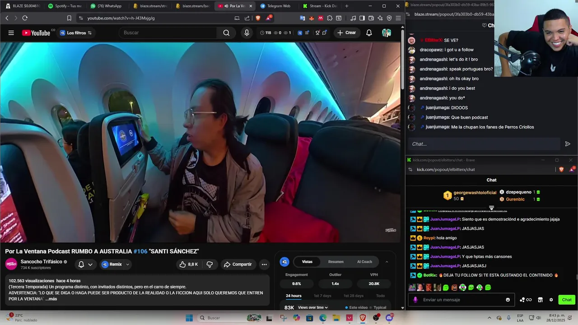Open the Brave icon on the taskbar

[x=363, y=318]
